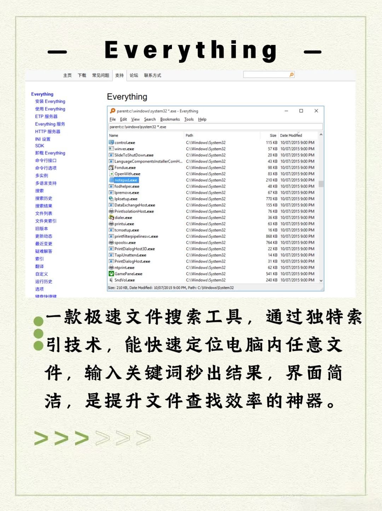Open the 多语言支持 sidebar link
Screen dimensions: 382x511
(x=46, y=183)
